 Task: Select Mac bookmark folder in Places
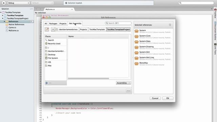(x=56, y=66)
